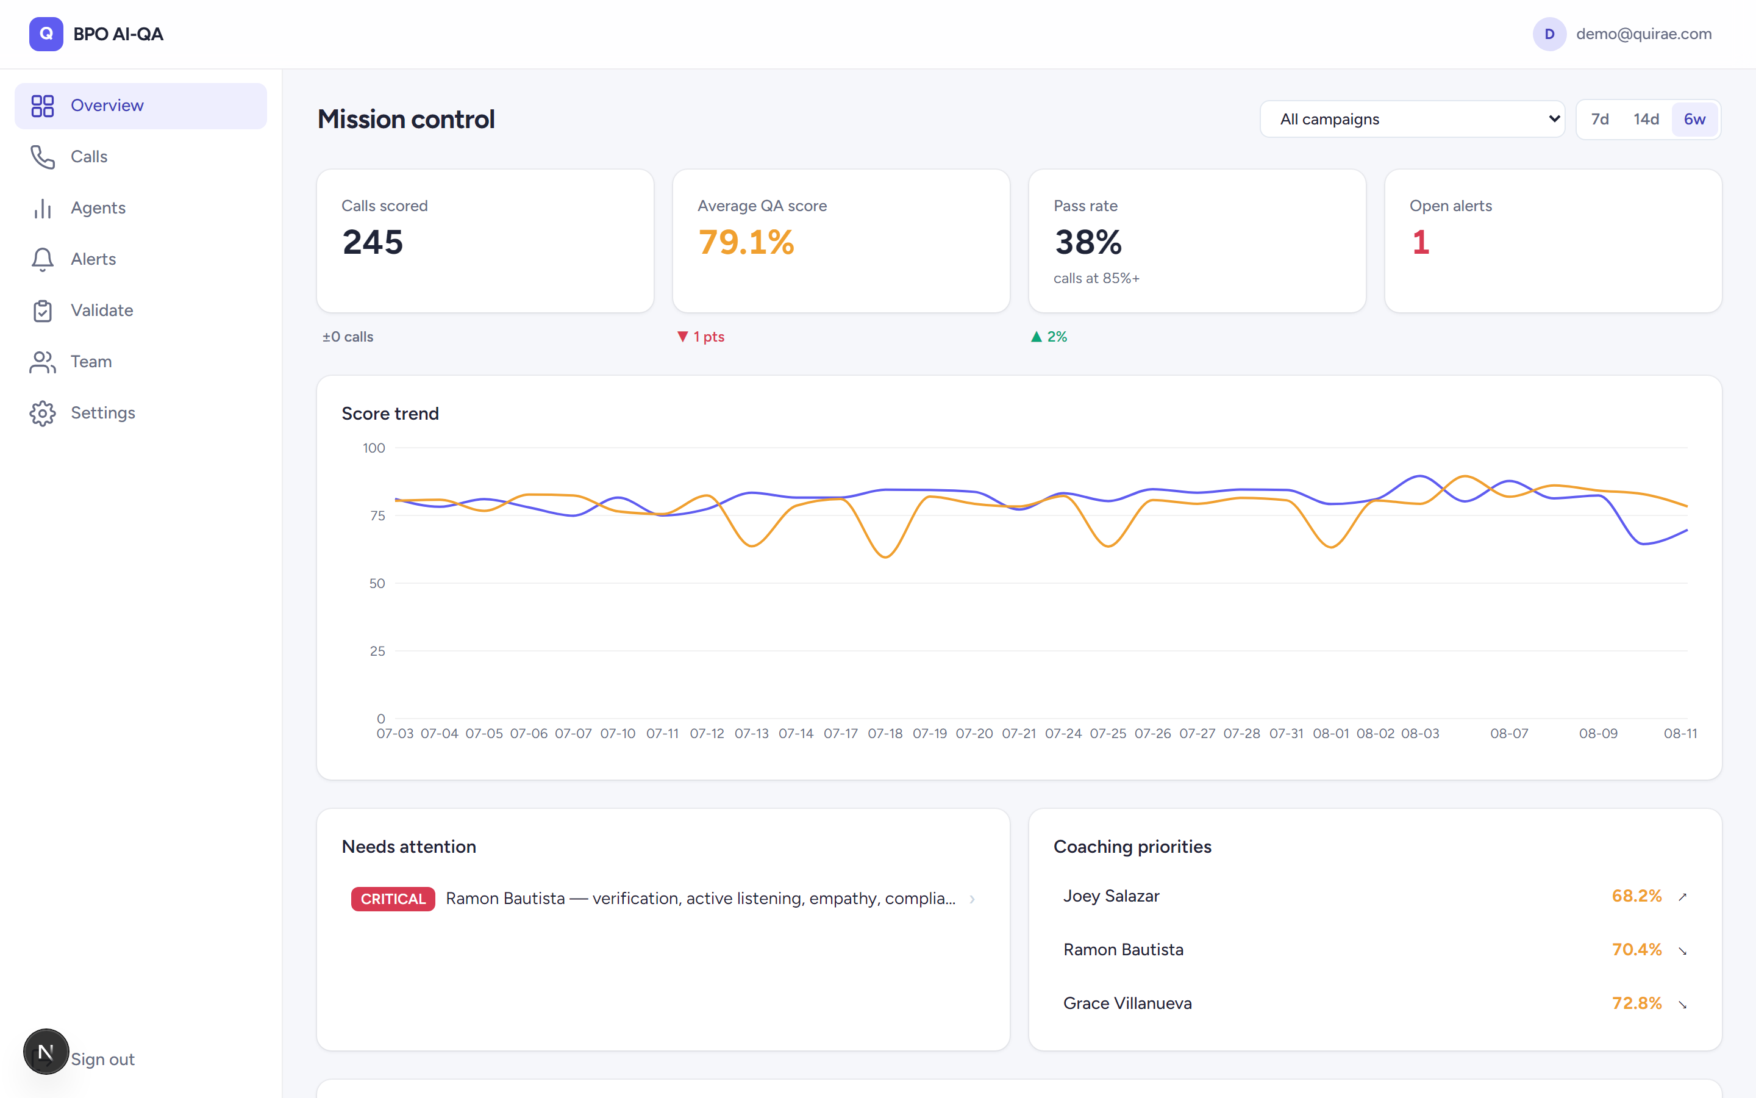
Task: Click the Validate clipboard icon
Action: tap(43, 311)
